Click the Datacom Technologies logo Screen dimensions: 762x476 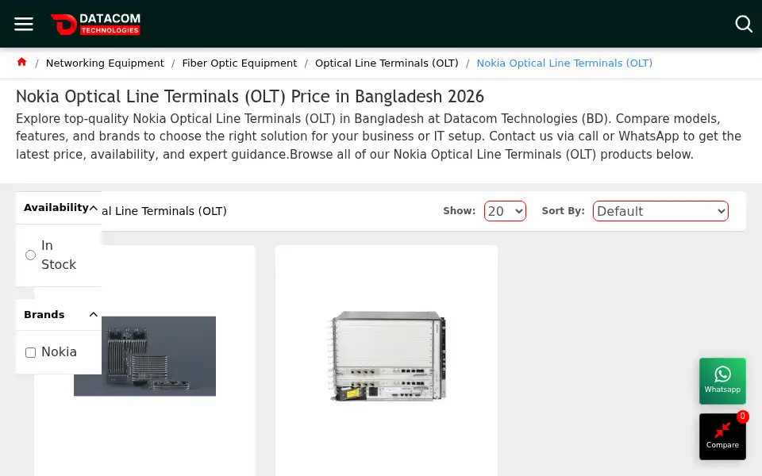(95, 24)
